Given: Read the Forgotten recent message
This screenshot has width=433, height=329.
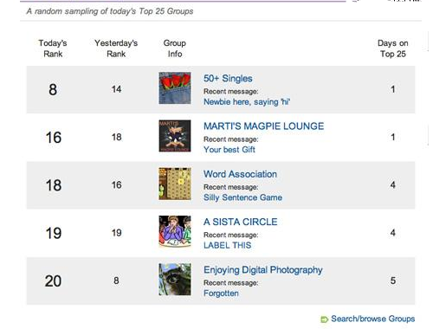Looking at the screenshot, I should pos(221,294).
